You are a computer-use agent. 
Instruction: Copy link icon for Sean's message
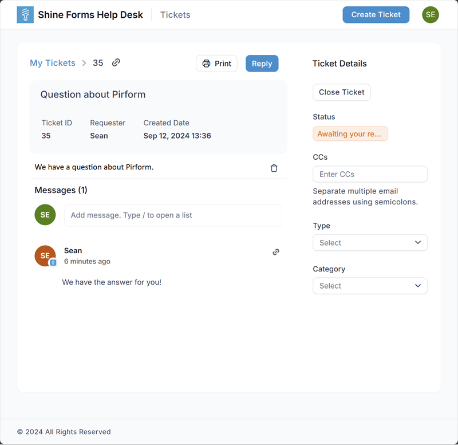click(x=276, y=252)
